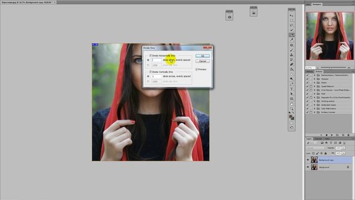
Task: Switch to the Paths tab
Action: pyautogui.click(x=327, y=139)
